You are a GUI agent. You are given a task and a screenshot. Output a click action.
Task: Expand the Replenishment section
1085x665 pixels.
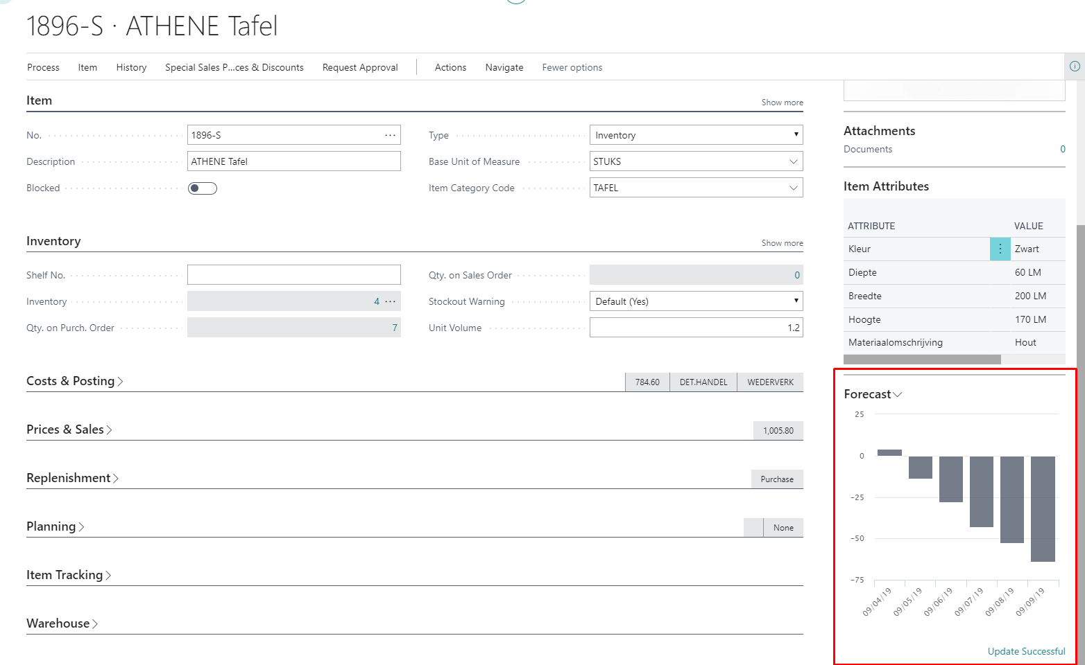[x=72, y=478]
